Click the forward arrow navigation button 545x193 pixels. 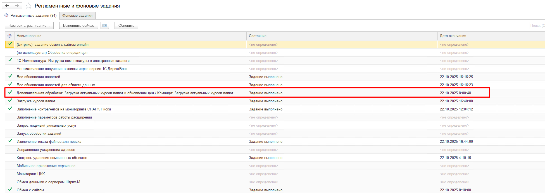pos(17,6)
